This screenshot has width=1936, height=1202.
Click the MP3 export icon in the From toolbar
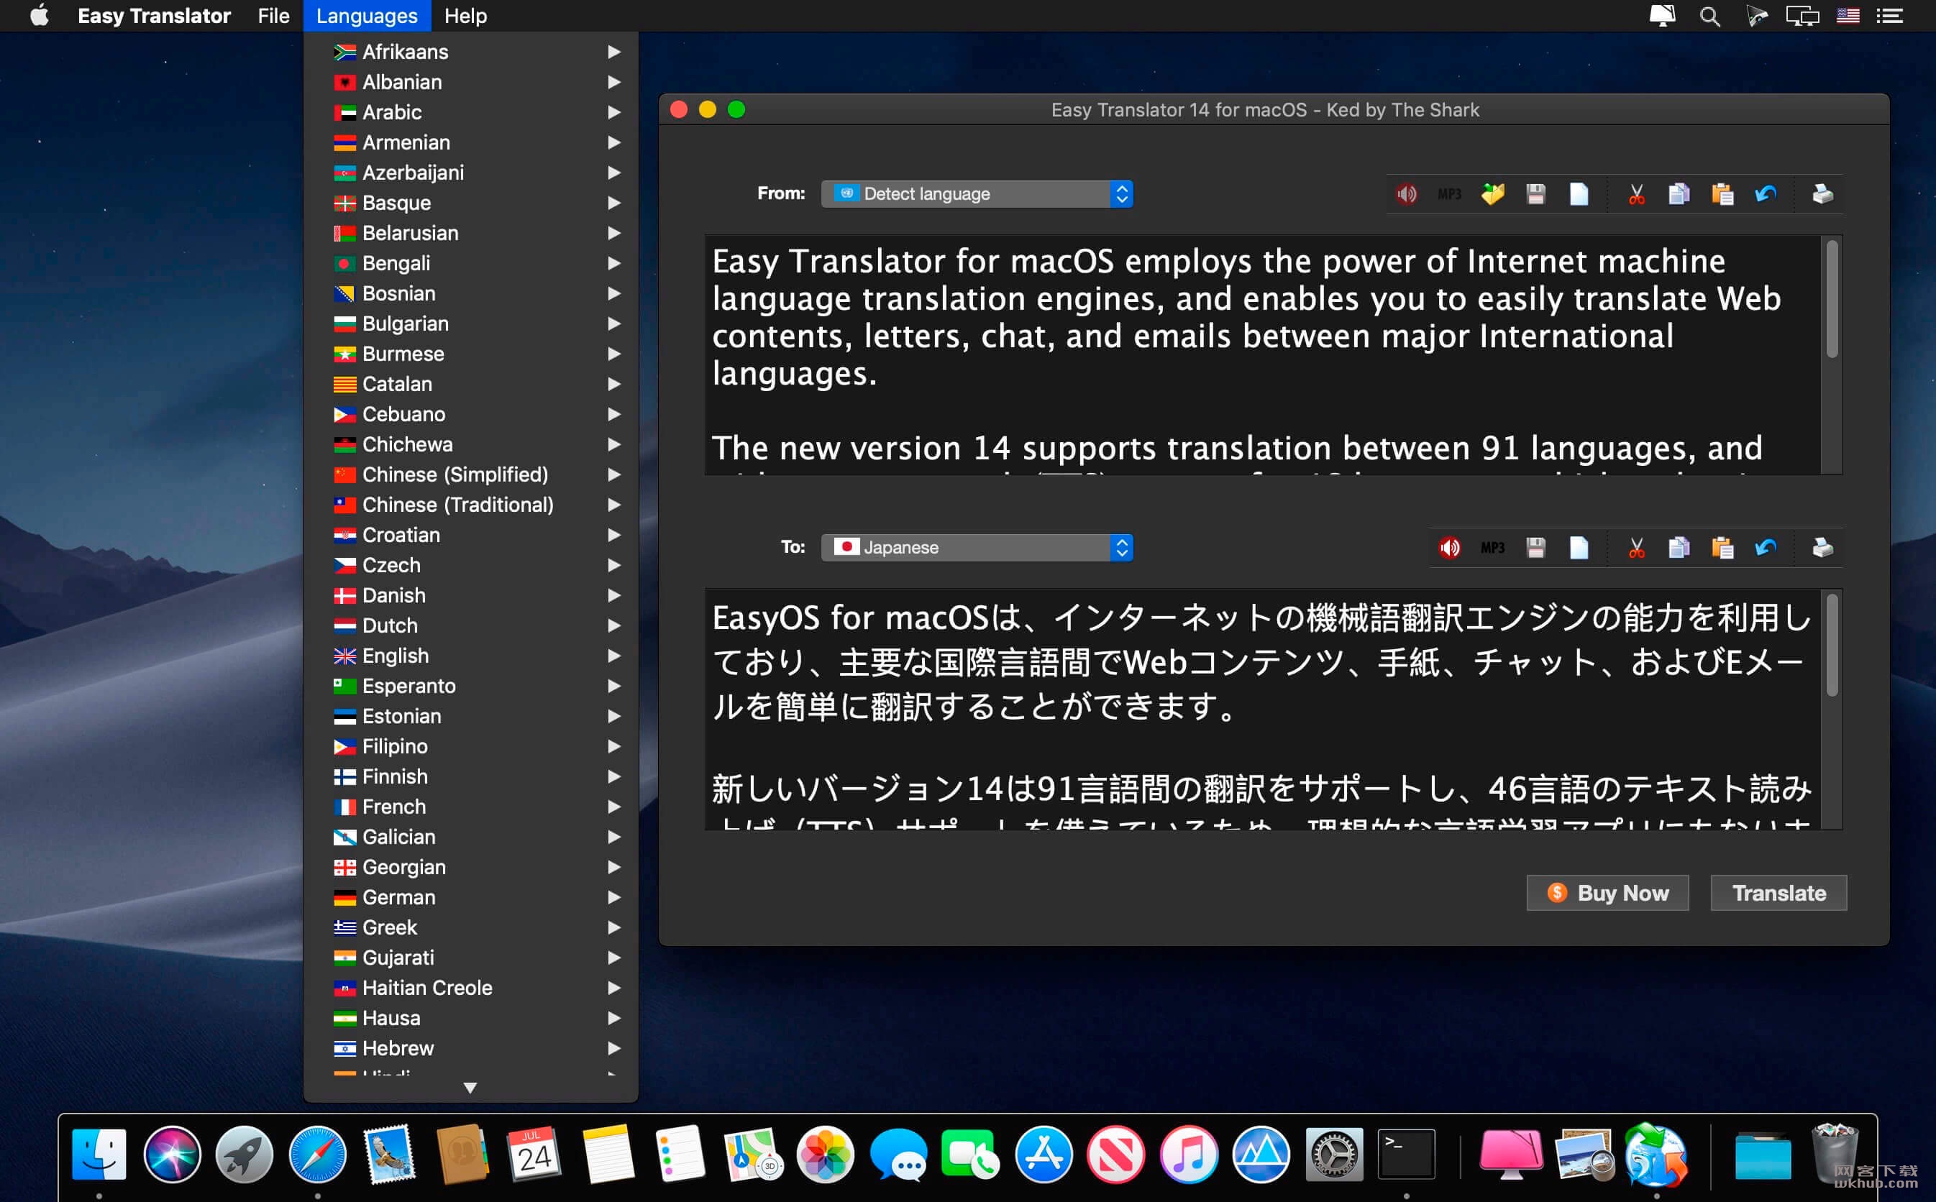click(1449, 193)
